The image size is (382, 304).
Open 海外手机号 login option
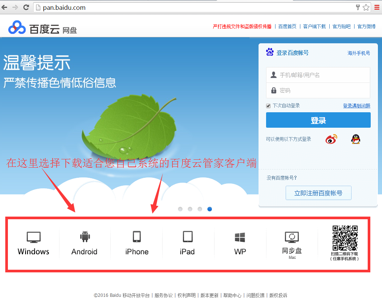point(359,53)
